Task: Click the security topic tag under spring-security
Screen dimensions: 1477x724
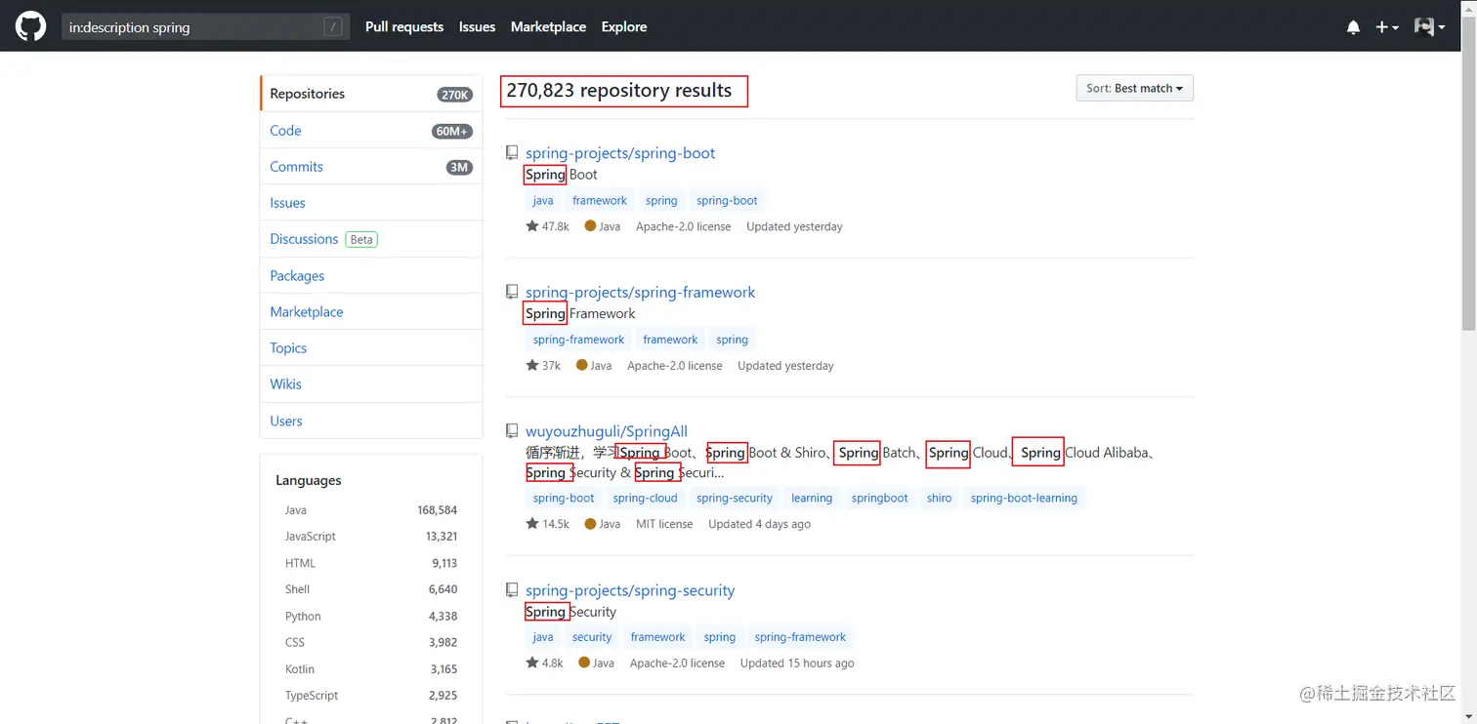Action: (592, 637)
